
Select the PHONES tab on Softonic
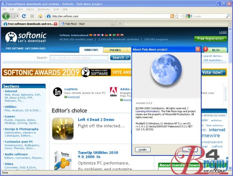pos(115,50)
